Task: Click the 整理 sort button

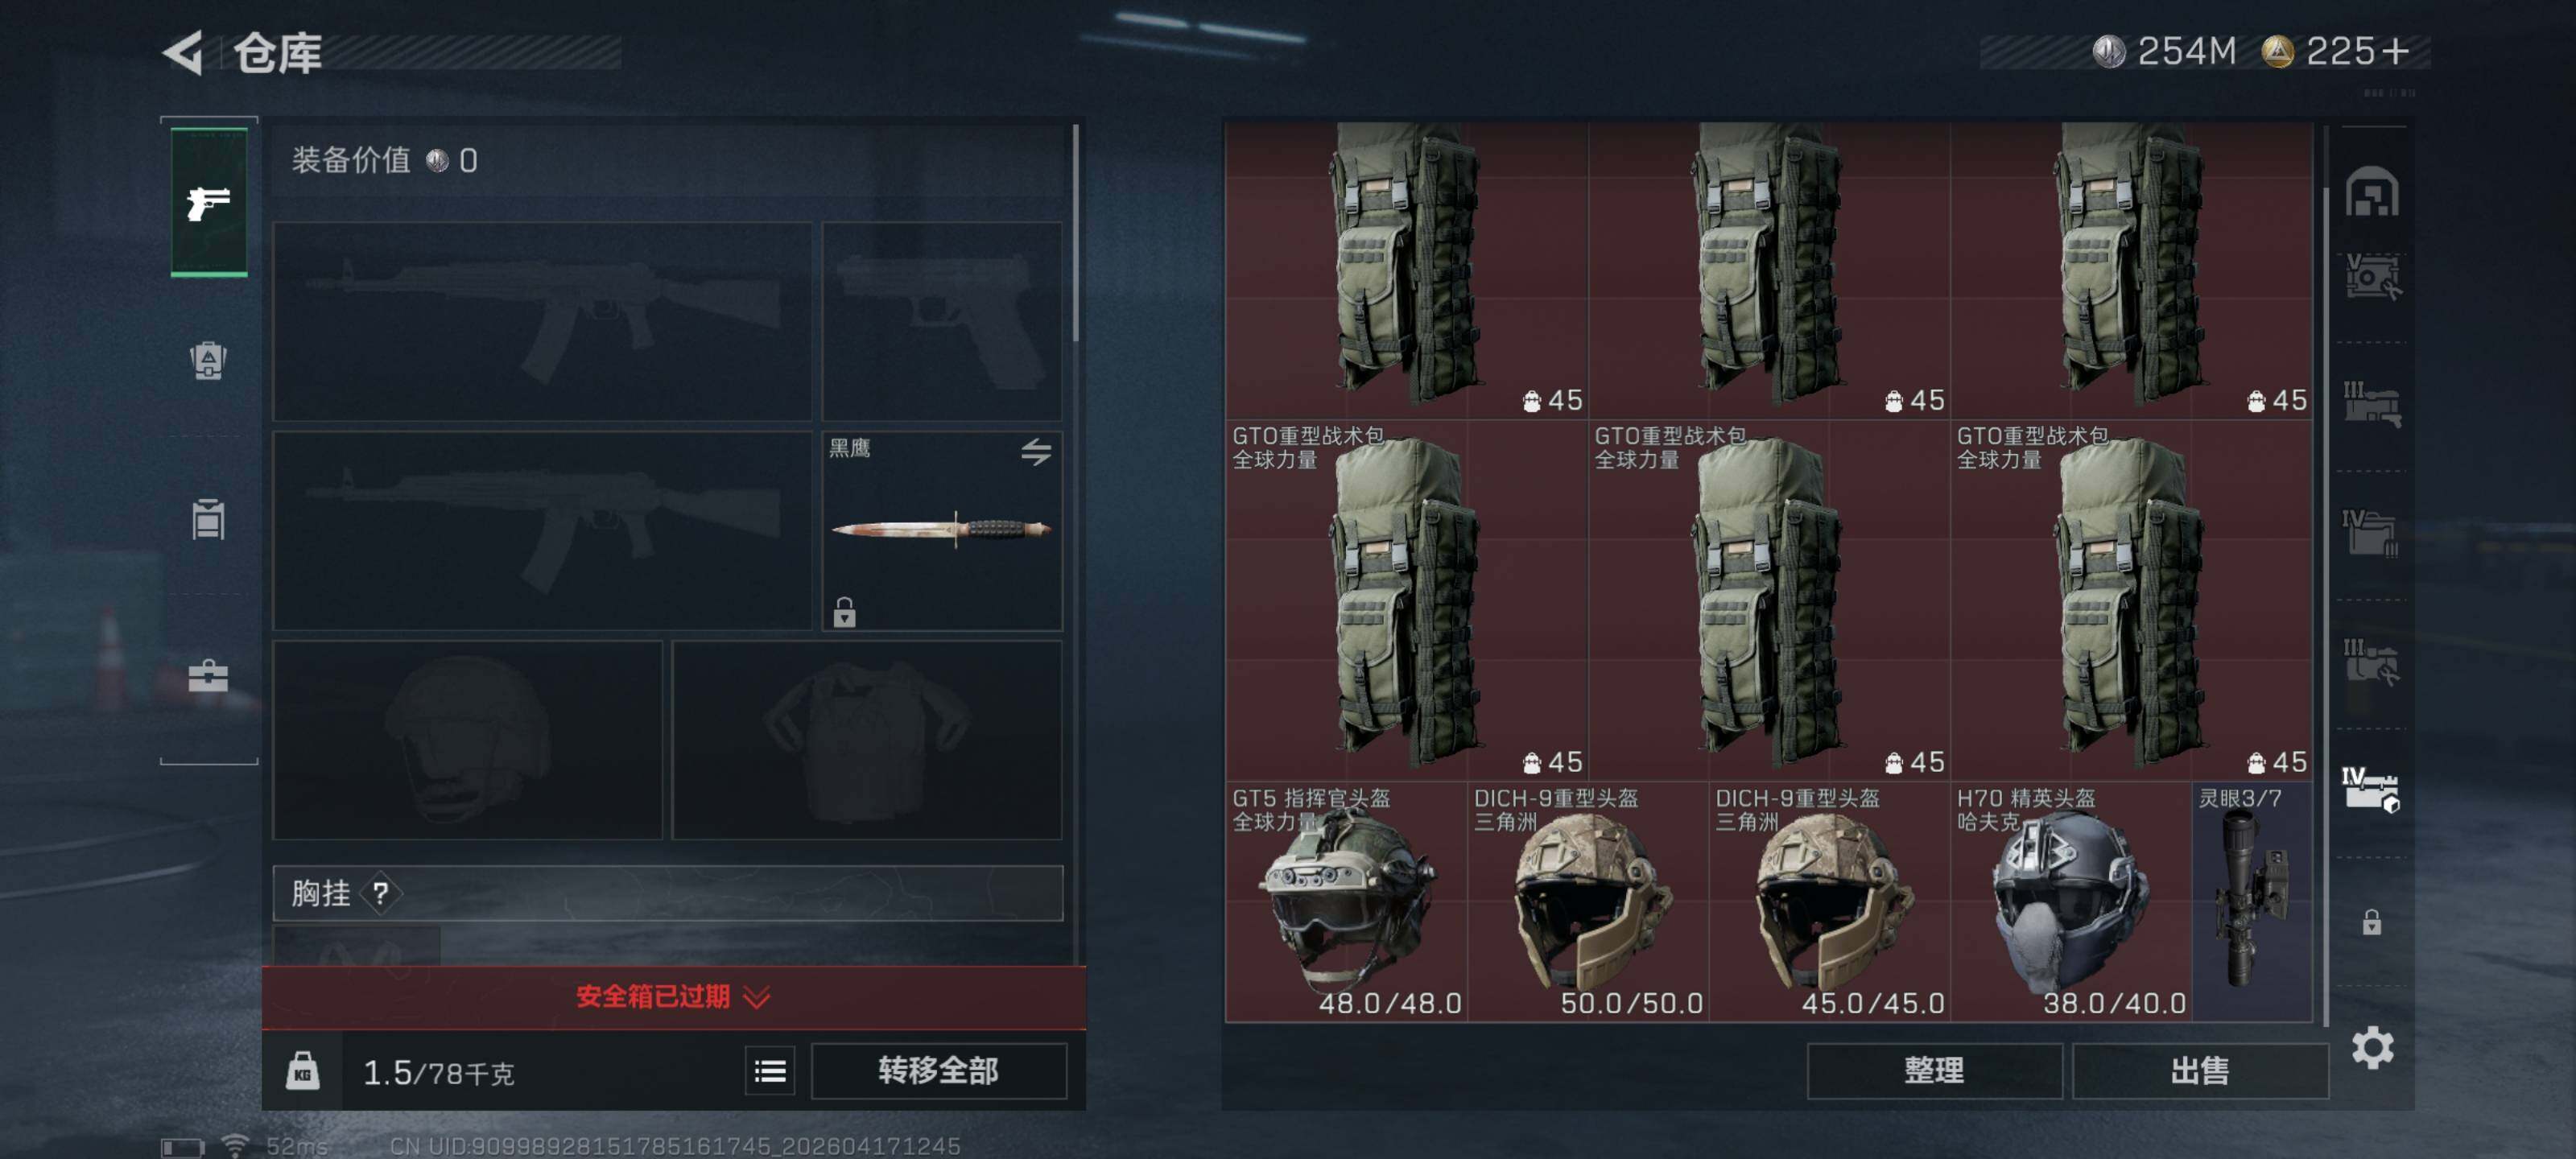Action: click(x=1934, y=1071)
